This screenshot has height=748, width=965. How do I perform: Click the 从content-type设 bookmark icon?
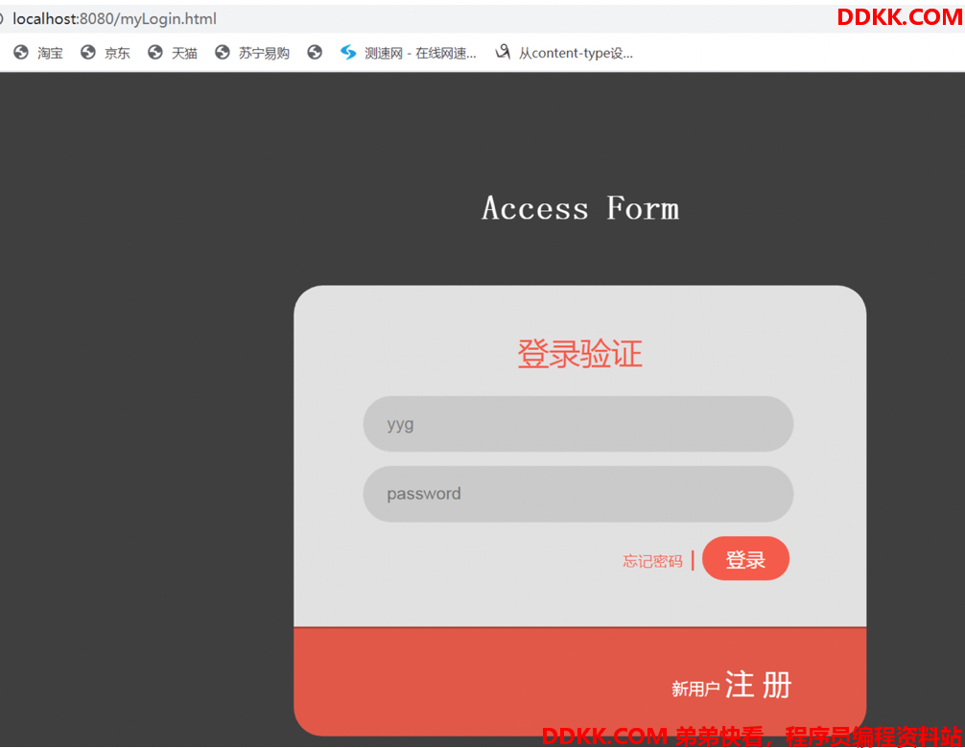coord(503,53)
